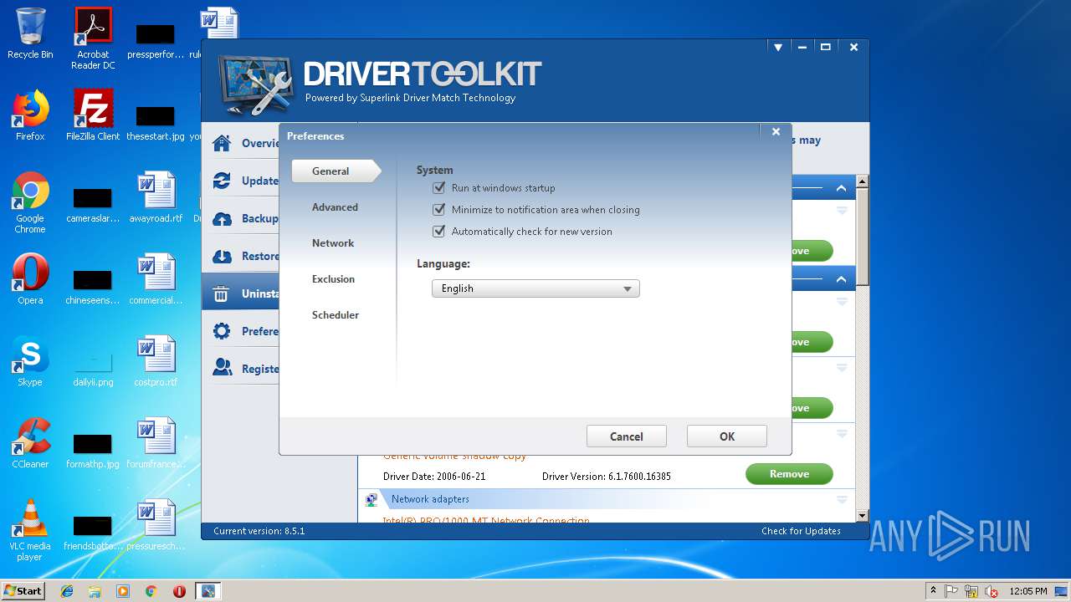Toggle Automatically check for new version
1071x602 pixels.
(x=438, y=232)
